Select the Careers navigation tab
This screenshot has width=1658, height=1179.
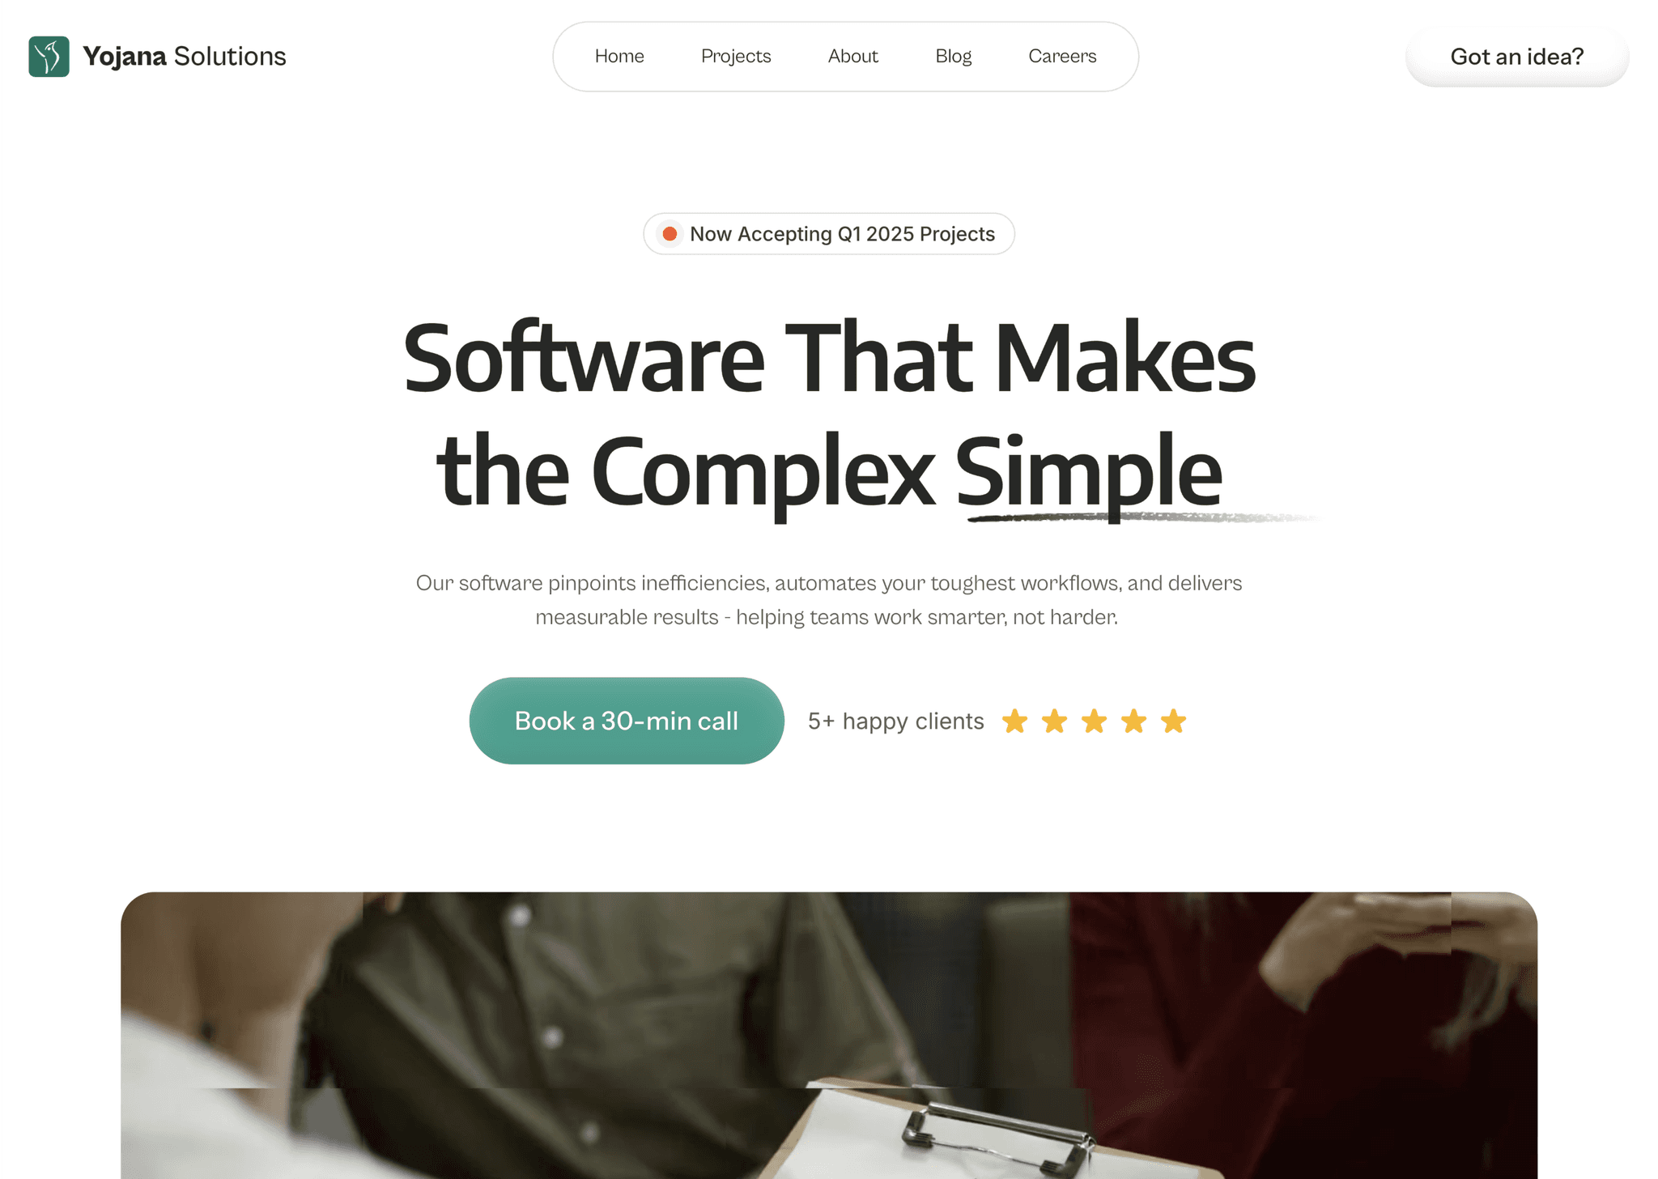pos(1062,55)
